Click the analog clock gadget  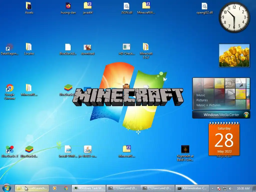[234, 17]
